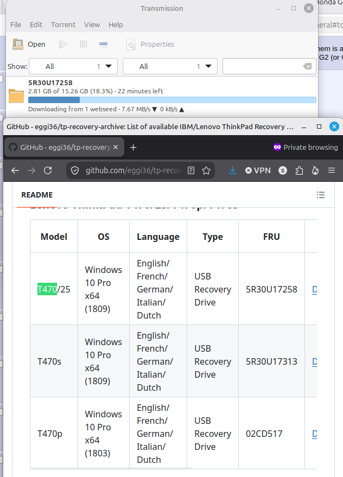Click the Transmission search text field
Image resolution: width=343 pixels, height=477 pixels.
point(269,66)
